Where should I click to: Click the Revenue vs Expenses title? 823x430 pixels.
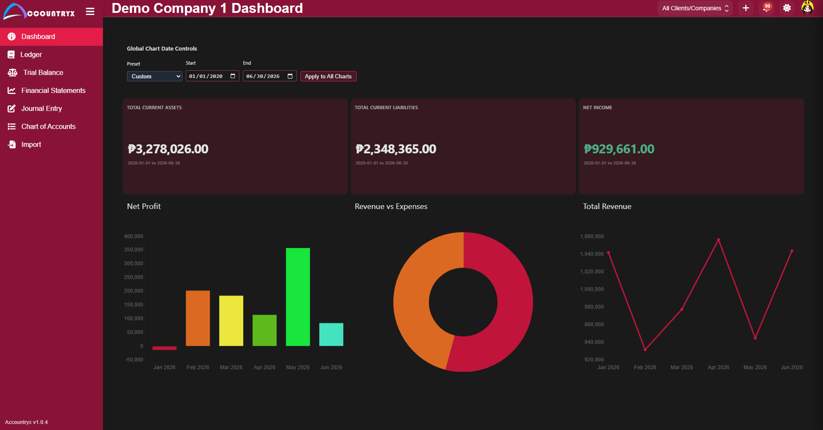(x=391, y=206)
